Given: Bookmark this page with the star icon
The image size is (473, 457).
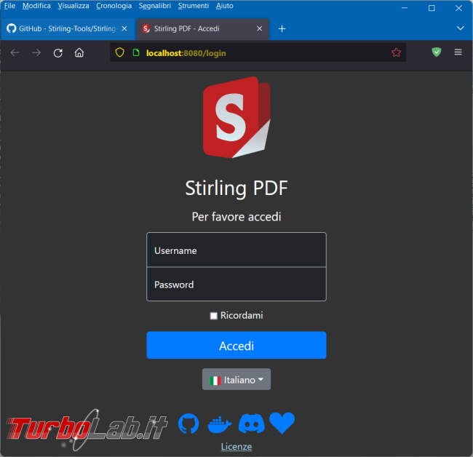Looking at the screenshot, I should (x=396, y=52).
